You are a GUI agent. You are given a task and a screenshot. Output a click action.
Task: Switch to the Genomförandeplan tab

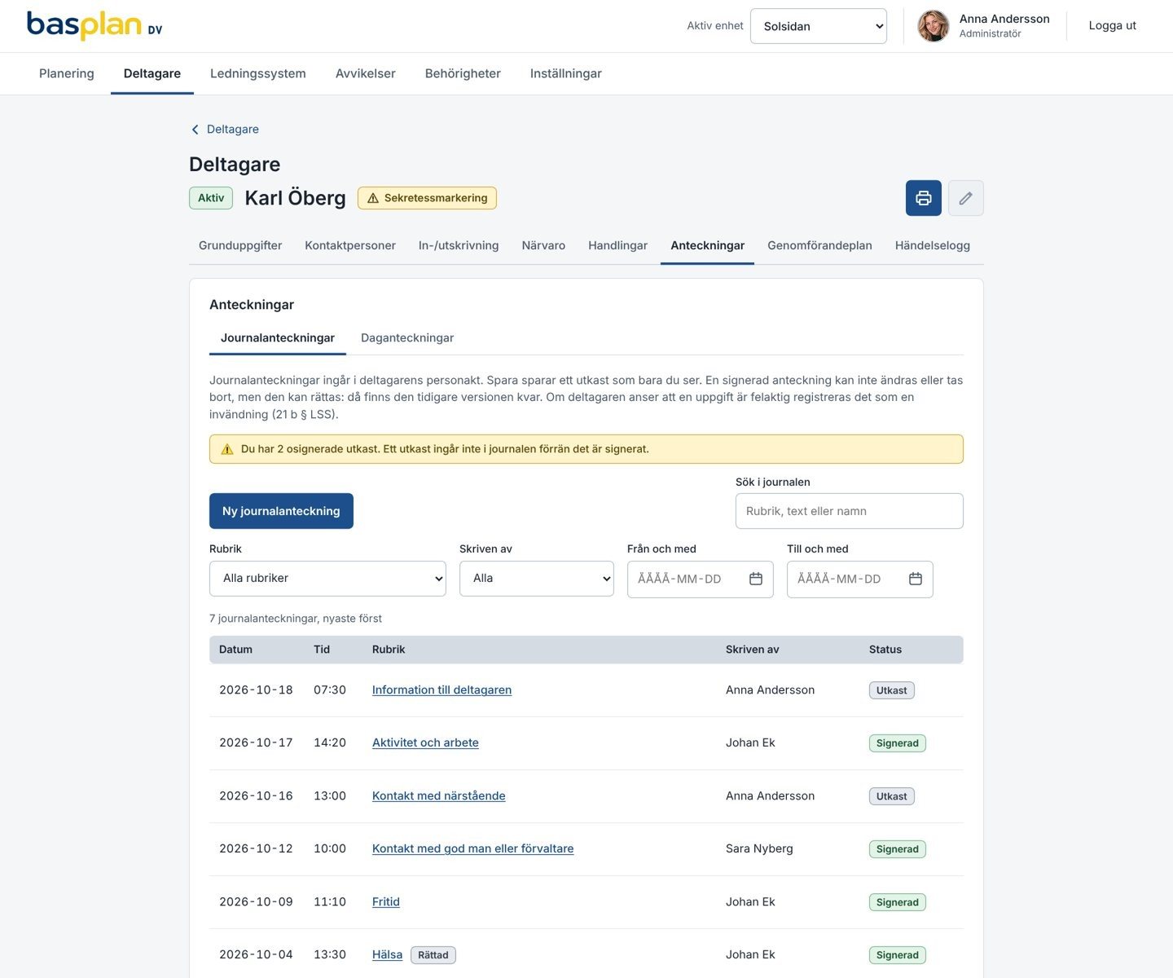tap(819, 245)
